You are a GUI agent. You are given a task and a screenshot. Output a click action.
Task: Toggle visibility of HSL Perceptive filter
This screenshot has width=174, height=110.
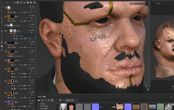click(x=9, y=56)
